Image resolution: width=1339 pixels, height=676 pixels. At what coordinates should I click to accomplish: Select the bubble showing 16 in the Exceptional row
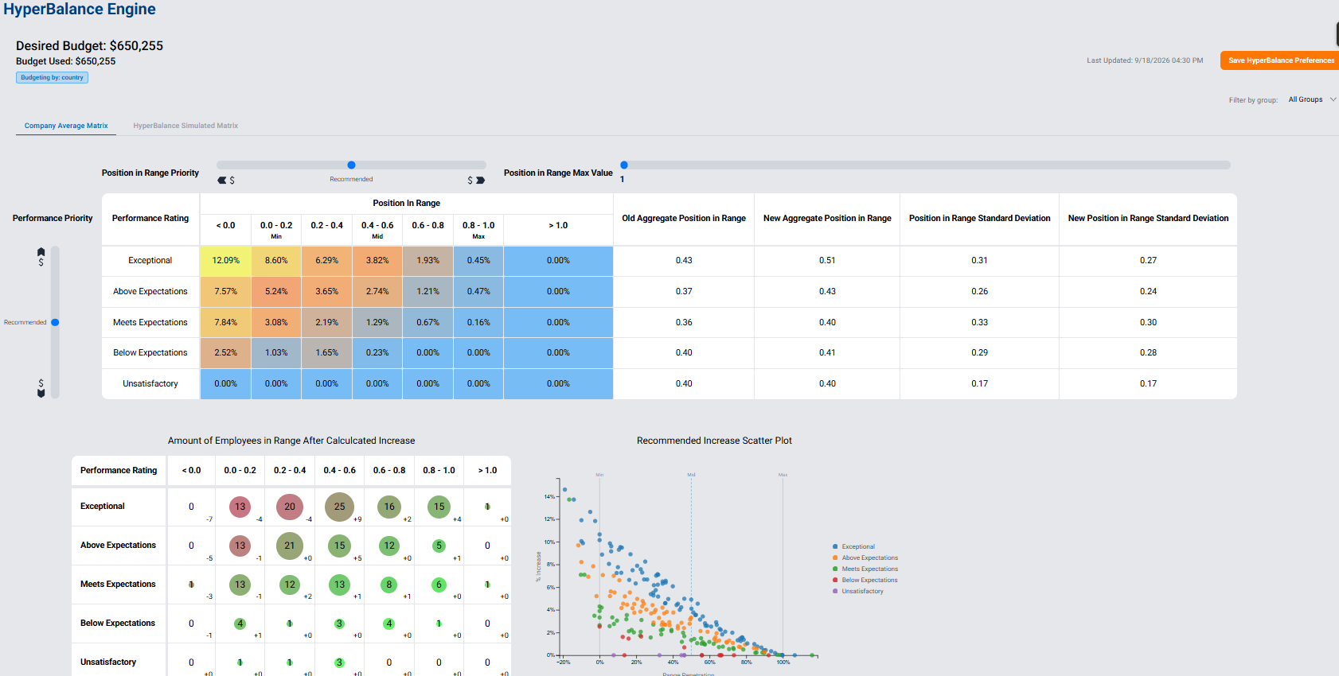pyautogui.click(x=389, y=507)
